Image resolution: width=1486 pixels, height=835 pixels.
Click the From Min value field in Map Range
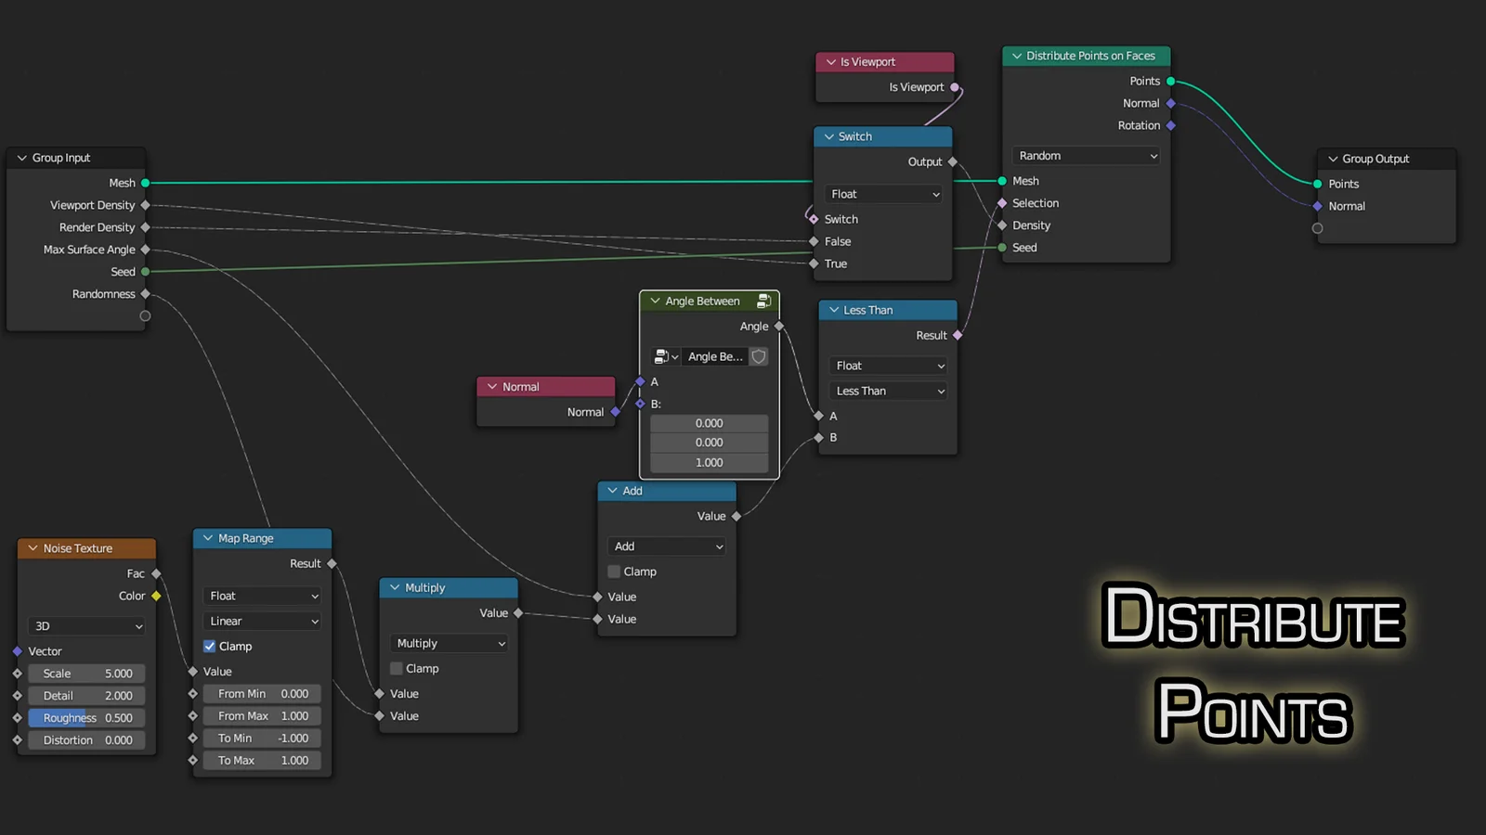pyautogui.click(x=261, y=693)
